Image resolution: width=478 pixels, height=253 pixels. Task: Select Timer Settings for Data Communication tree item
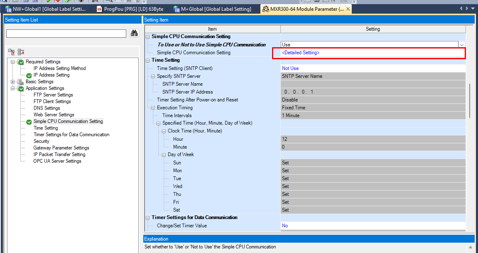coord(71,135)
